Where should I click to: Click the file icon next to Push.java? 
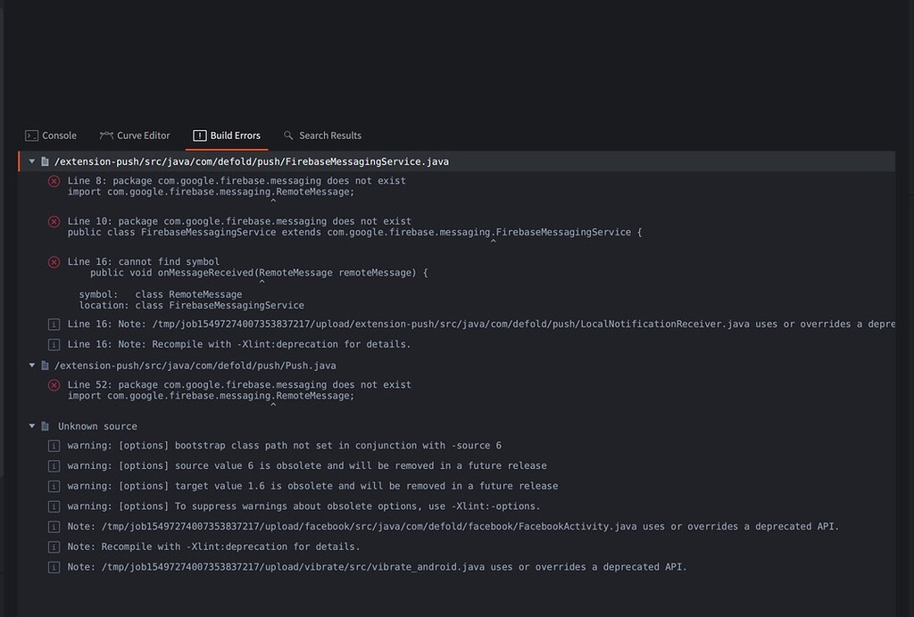[46, 364]
